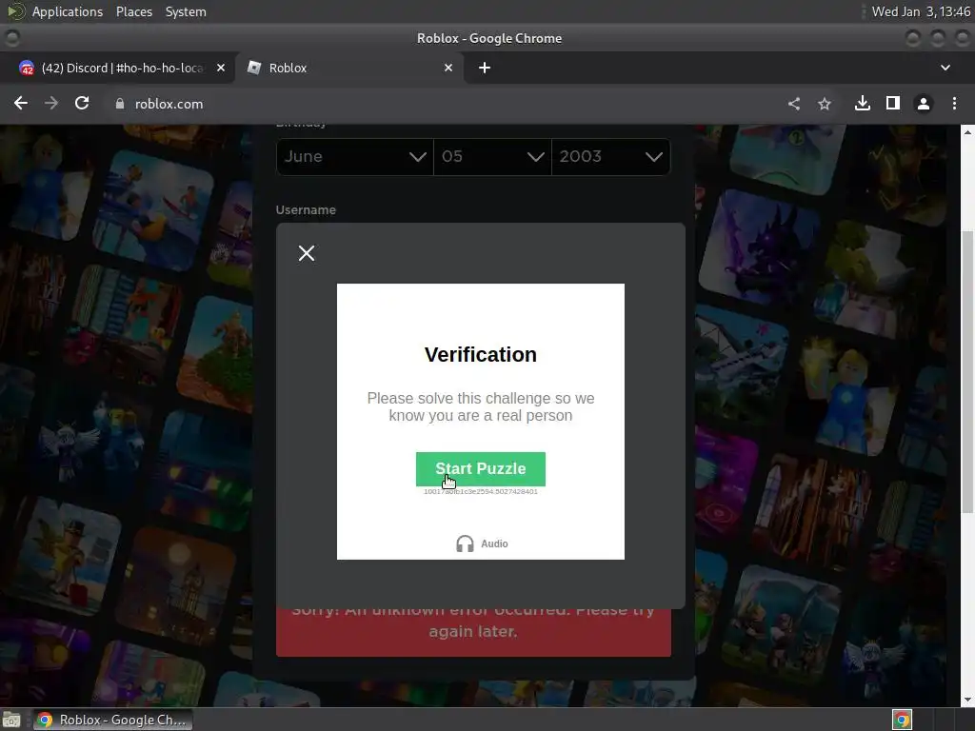Select the Audio challenge headphones icon

click(465, 543)
